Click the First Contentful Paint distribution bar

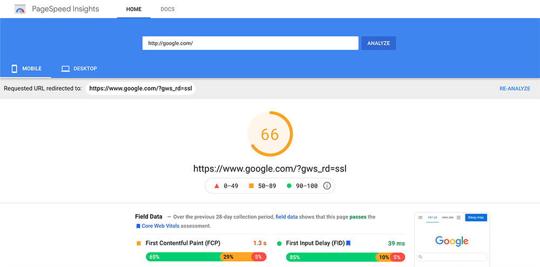click(206, 257)
